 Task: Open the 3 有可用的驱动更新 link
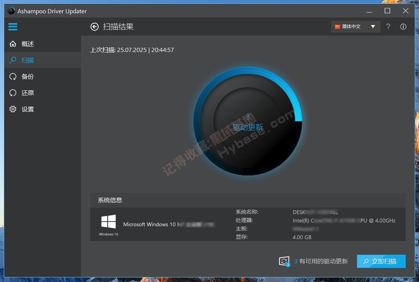click(321, 261)
